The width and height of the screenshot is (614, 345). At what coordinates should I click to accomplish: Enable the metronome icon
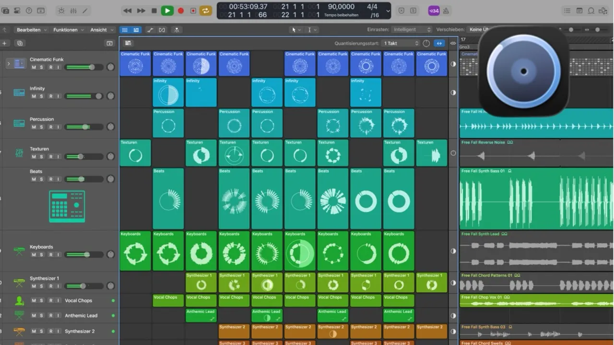coord(445,10)
